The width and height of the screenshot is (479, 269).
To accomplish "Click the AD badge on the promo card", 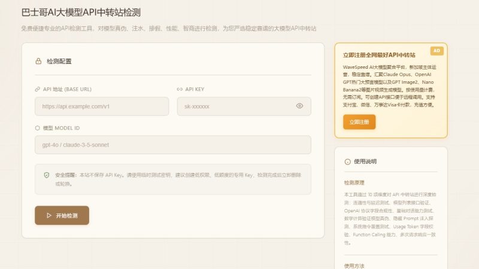I will point(437,51).
